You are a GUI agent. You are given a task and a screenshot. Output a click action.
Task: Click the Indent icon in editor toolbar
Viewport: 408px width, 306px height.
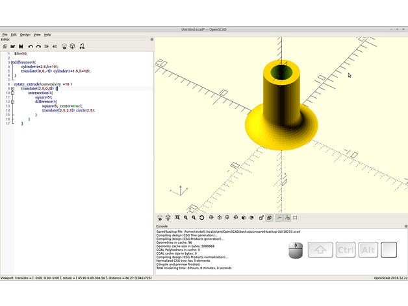(55, 47)
